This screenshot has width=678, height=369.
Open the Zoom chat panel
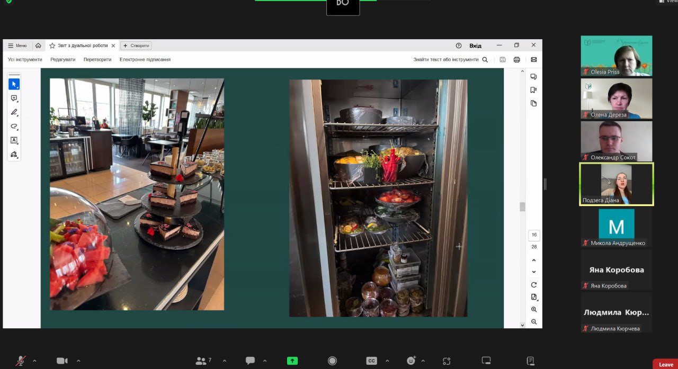pos(250,361)
